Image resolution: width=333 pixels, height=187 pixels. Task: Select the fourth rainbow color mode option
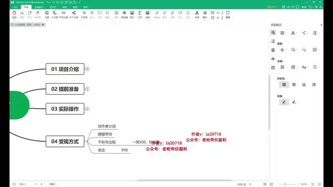point(314,85)
